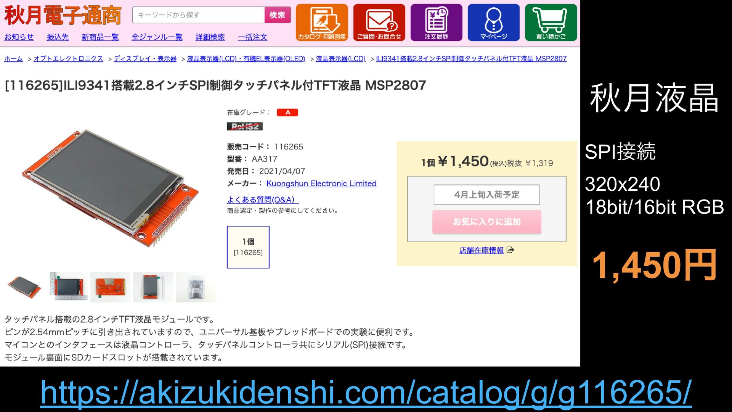Image resolution: width=732 pixels, height=412 pixels.
Task: Select the 1個 [116265] quantity option
Action: (248, 247)
